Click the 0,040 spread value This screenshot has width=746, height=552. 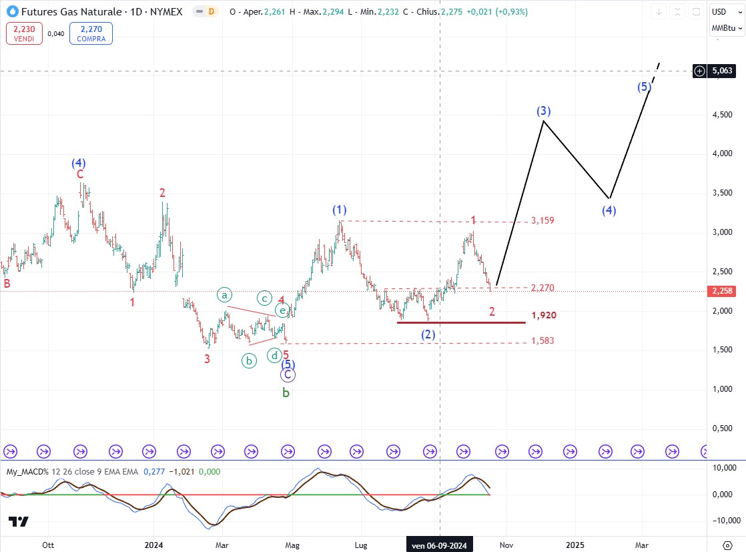click(x=55, y=34)
